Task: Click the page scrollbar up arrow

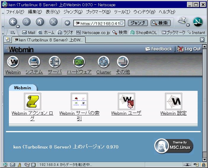Action: 204,46
